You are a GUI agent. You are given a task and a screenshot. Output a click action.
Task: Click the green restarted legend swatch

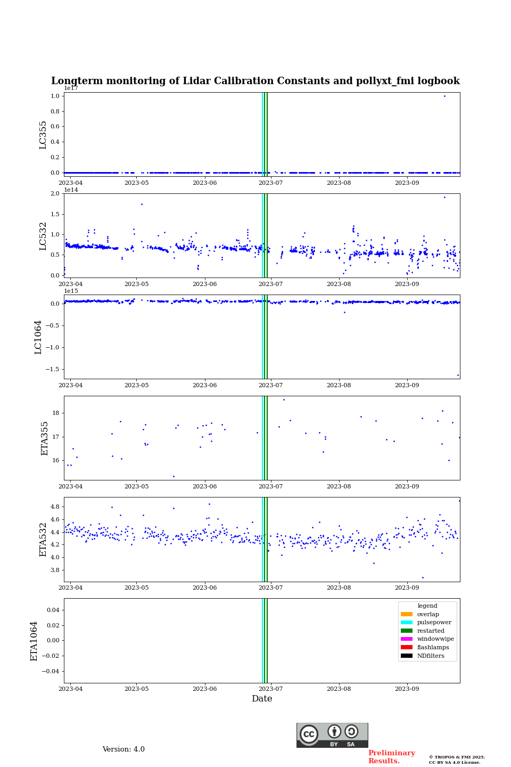coord(407,631)
